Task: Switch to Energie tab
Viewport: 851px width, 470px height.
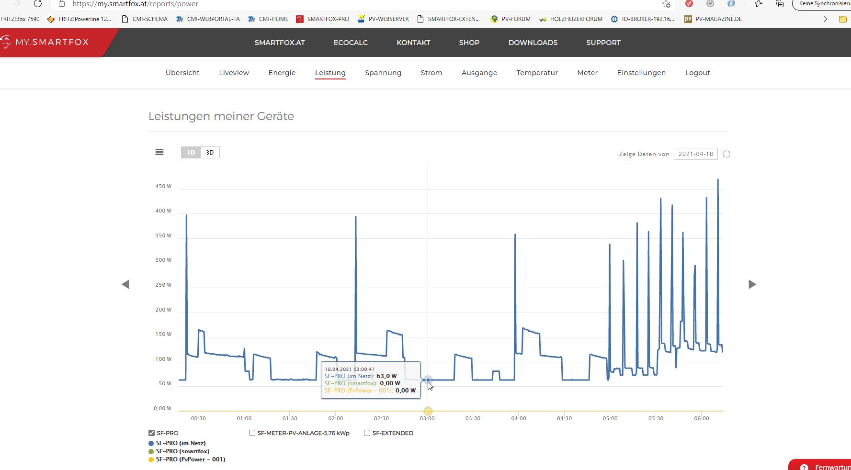Action: 282,73
